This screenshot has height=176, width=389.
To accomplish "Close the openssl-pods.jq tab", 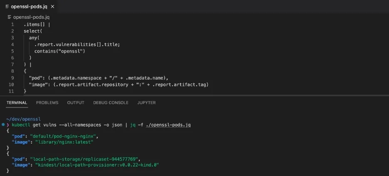I will pos(53,7).
